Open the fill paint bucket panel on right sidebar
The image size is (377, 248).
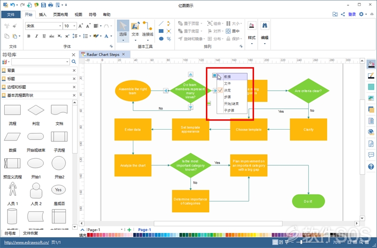pyautogui.click(x=371, y=64)
